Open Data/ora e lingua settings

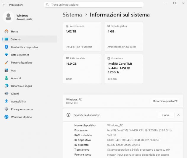(x=30, y=86)
